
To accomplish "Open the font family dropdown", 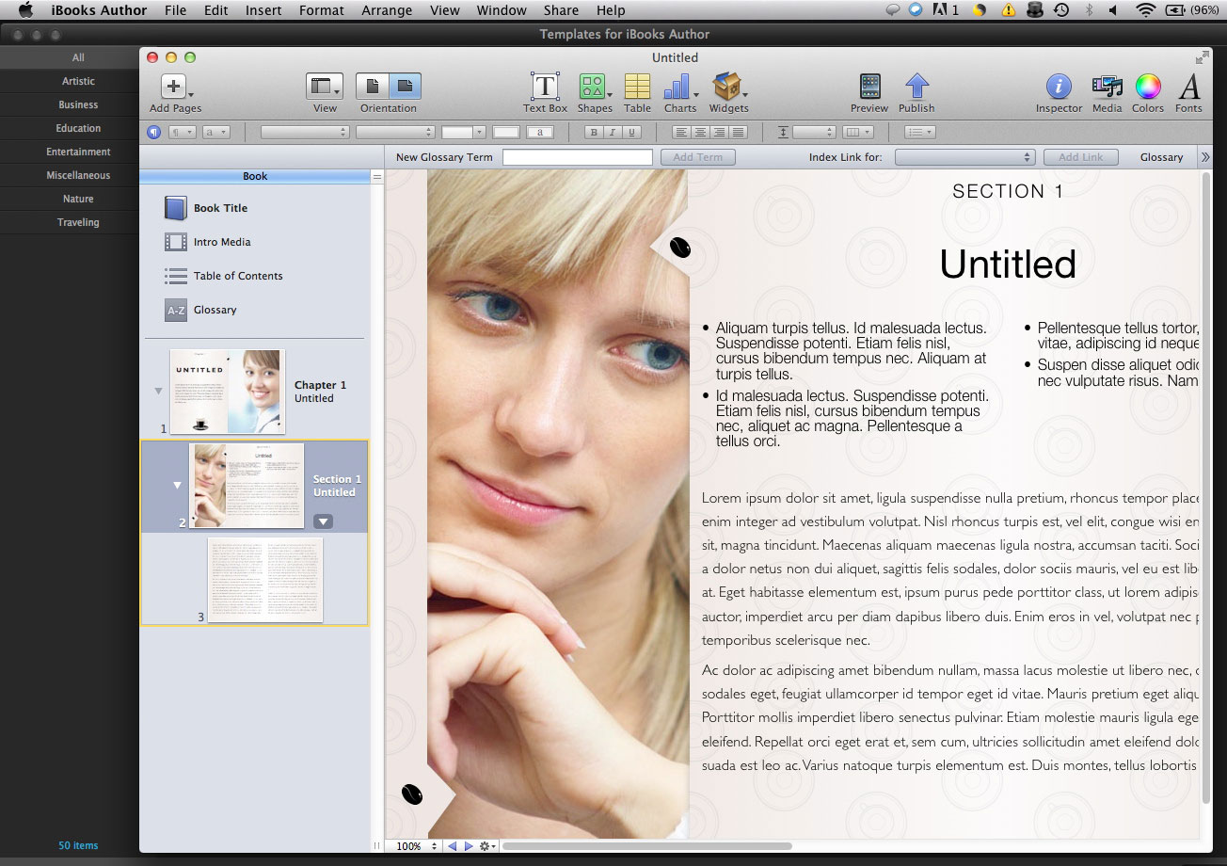I will (304, 133).
